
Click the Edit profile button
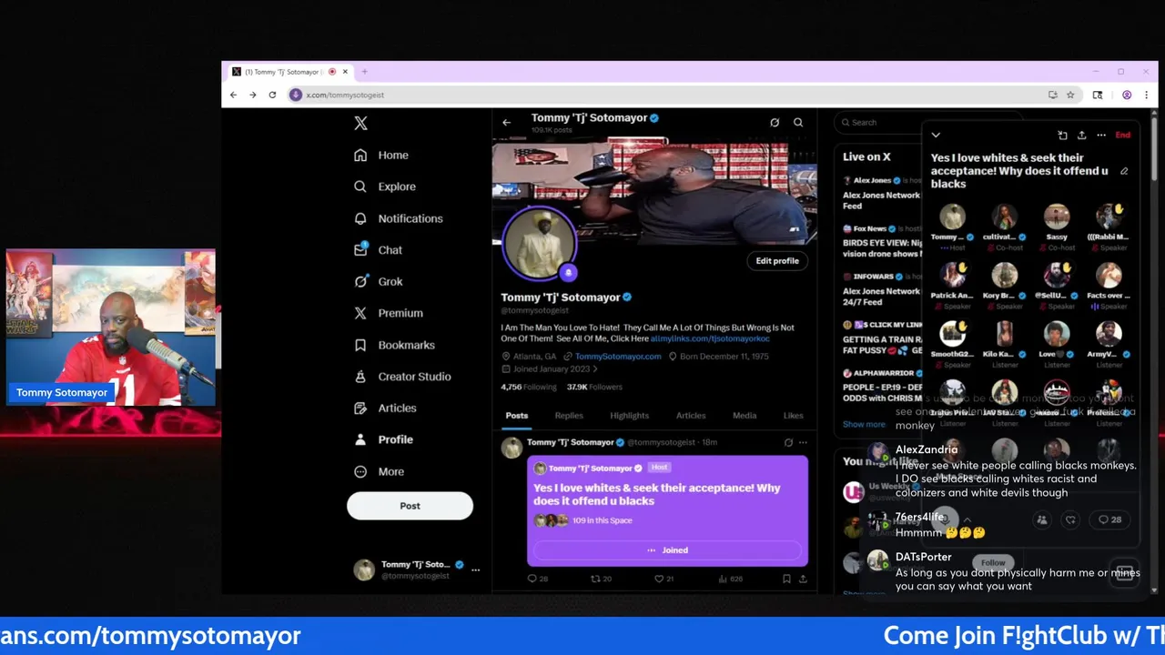777,261
